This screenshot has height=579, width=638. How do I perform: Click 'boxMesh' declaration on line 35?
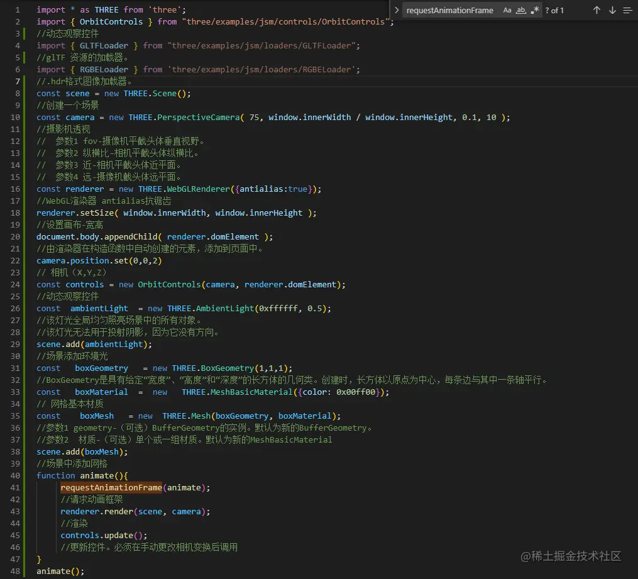[97, 416]
